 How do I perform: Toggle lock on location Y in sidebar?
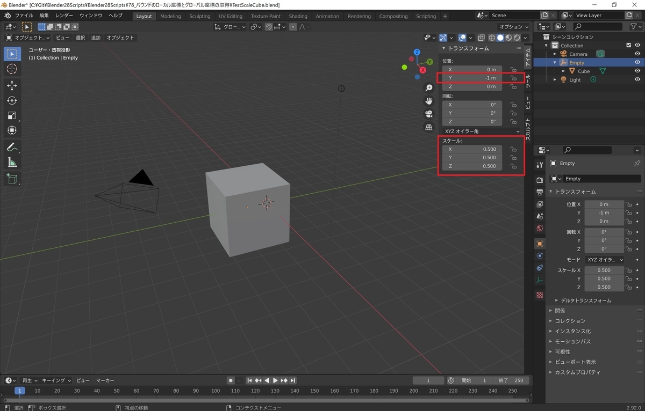pos(513,78)
